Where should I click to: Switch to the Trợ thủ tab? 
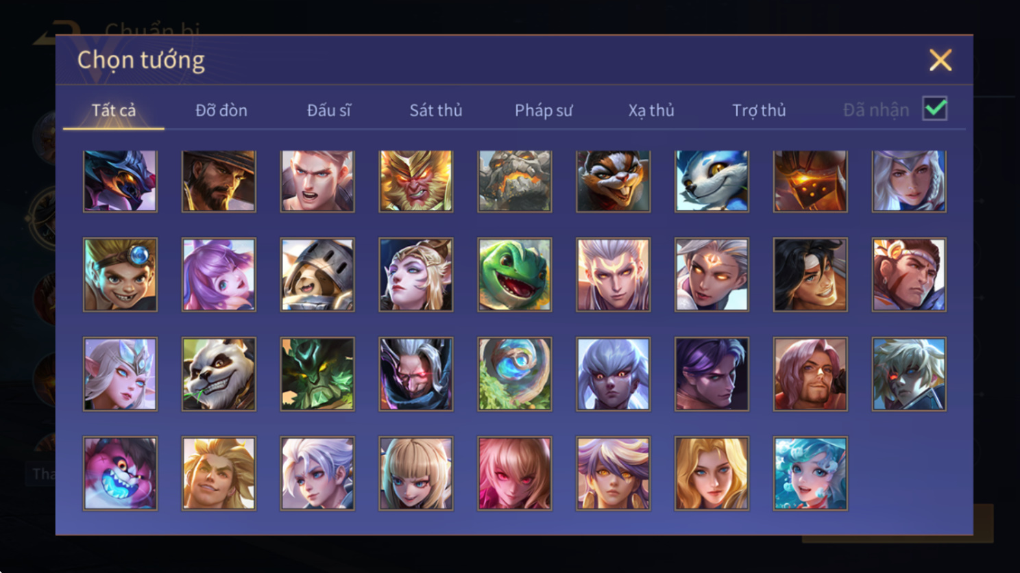click(759, 110)
